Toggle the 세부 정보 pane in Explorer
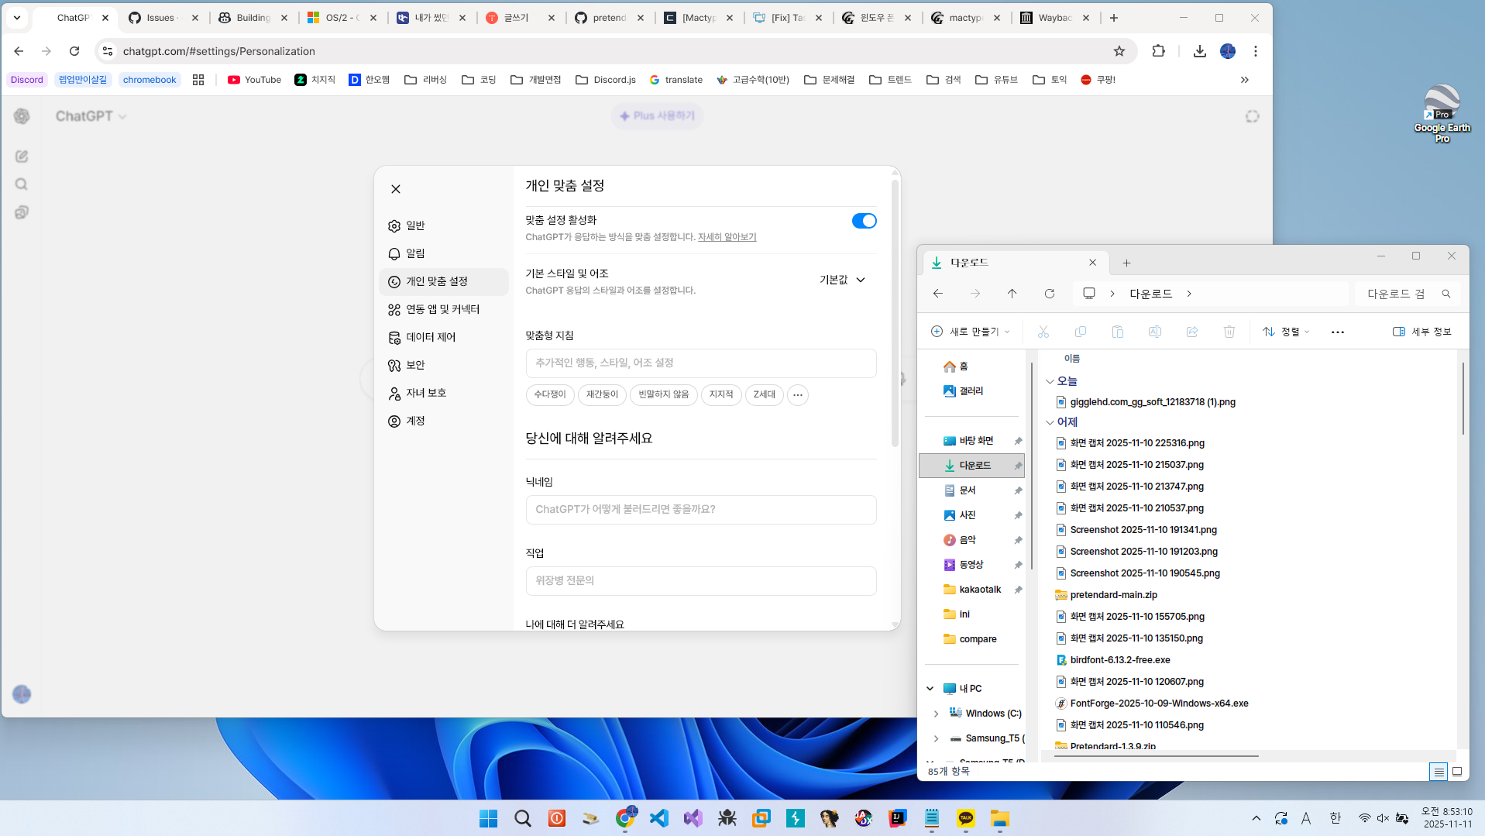1485x836 pixels. [1421, 332]
